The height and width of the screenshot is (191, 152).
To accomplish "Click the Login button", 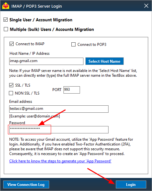I will (x=131, y=185).
